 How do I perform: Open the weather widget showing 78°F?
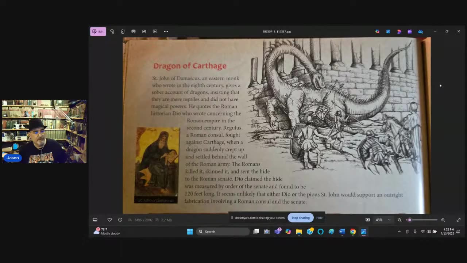click(x=107, y=231)
